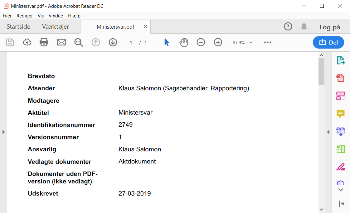
Task: Click the Log på link
Action: pyautogui.click(x=330, y=27)
